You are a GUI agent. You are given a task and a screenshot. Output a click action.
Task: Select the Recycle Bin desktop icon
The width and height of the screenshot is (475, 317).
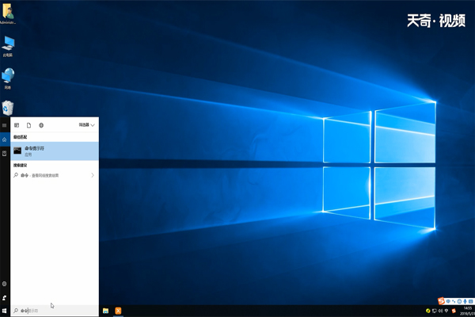(8, 108)
